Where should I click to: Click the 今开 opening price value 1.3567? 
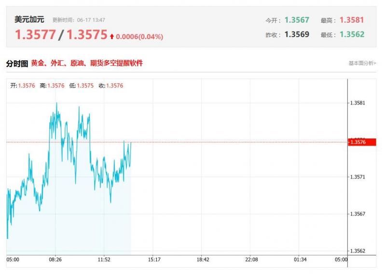click(x=297, y=20)
